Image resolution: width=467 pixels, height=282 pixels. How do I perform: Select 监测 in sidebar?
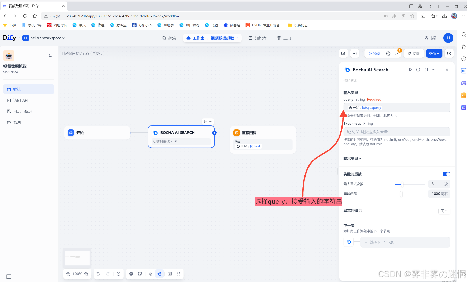click(x=29, y=122)
